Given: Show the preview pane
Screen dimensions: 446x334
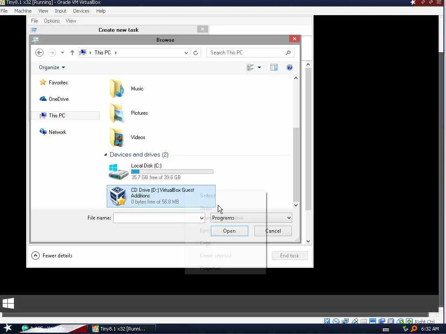Looking at the screenshot, I should [x=274, y=67].
